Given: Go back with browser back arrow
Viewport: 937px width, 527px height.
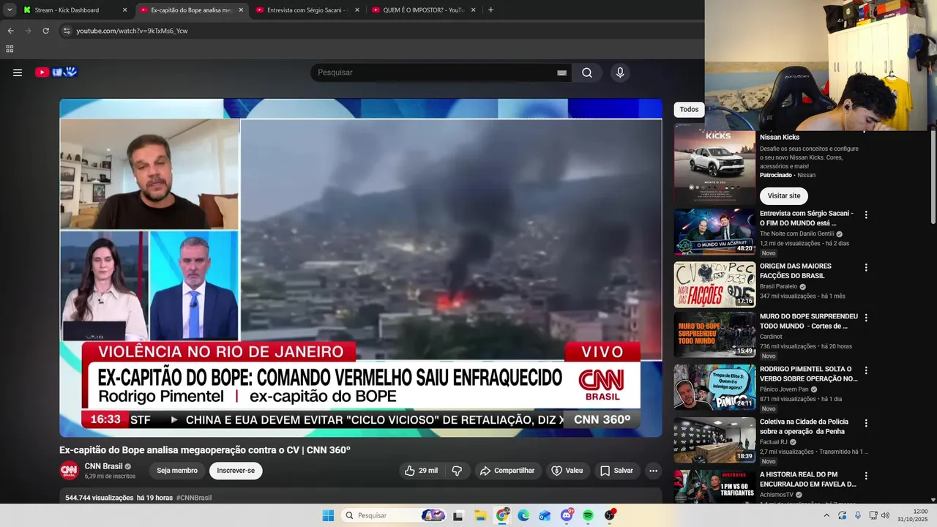Looking at the screenshot, I should pyautogui.click(x=10, y=31).
